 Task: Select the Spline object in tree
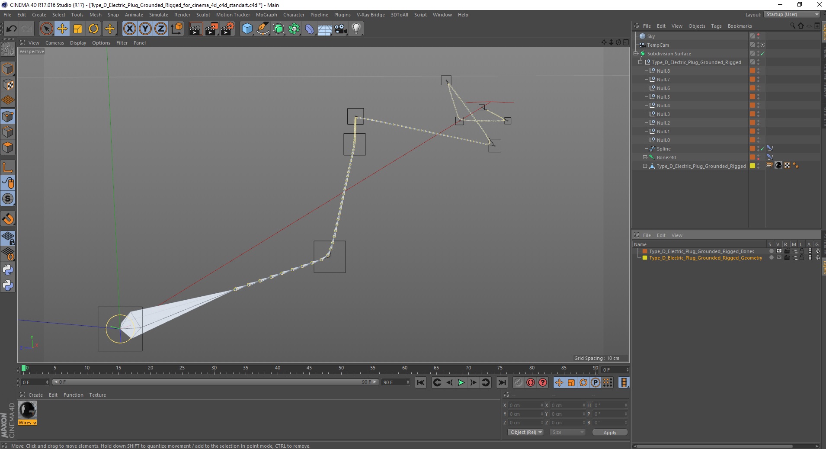click(x=663, y=149)
